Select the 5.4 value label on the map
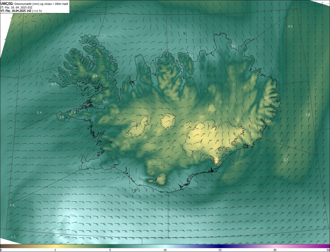 [x=39, y=113]
